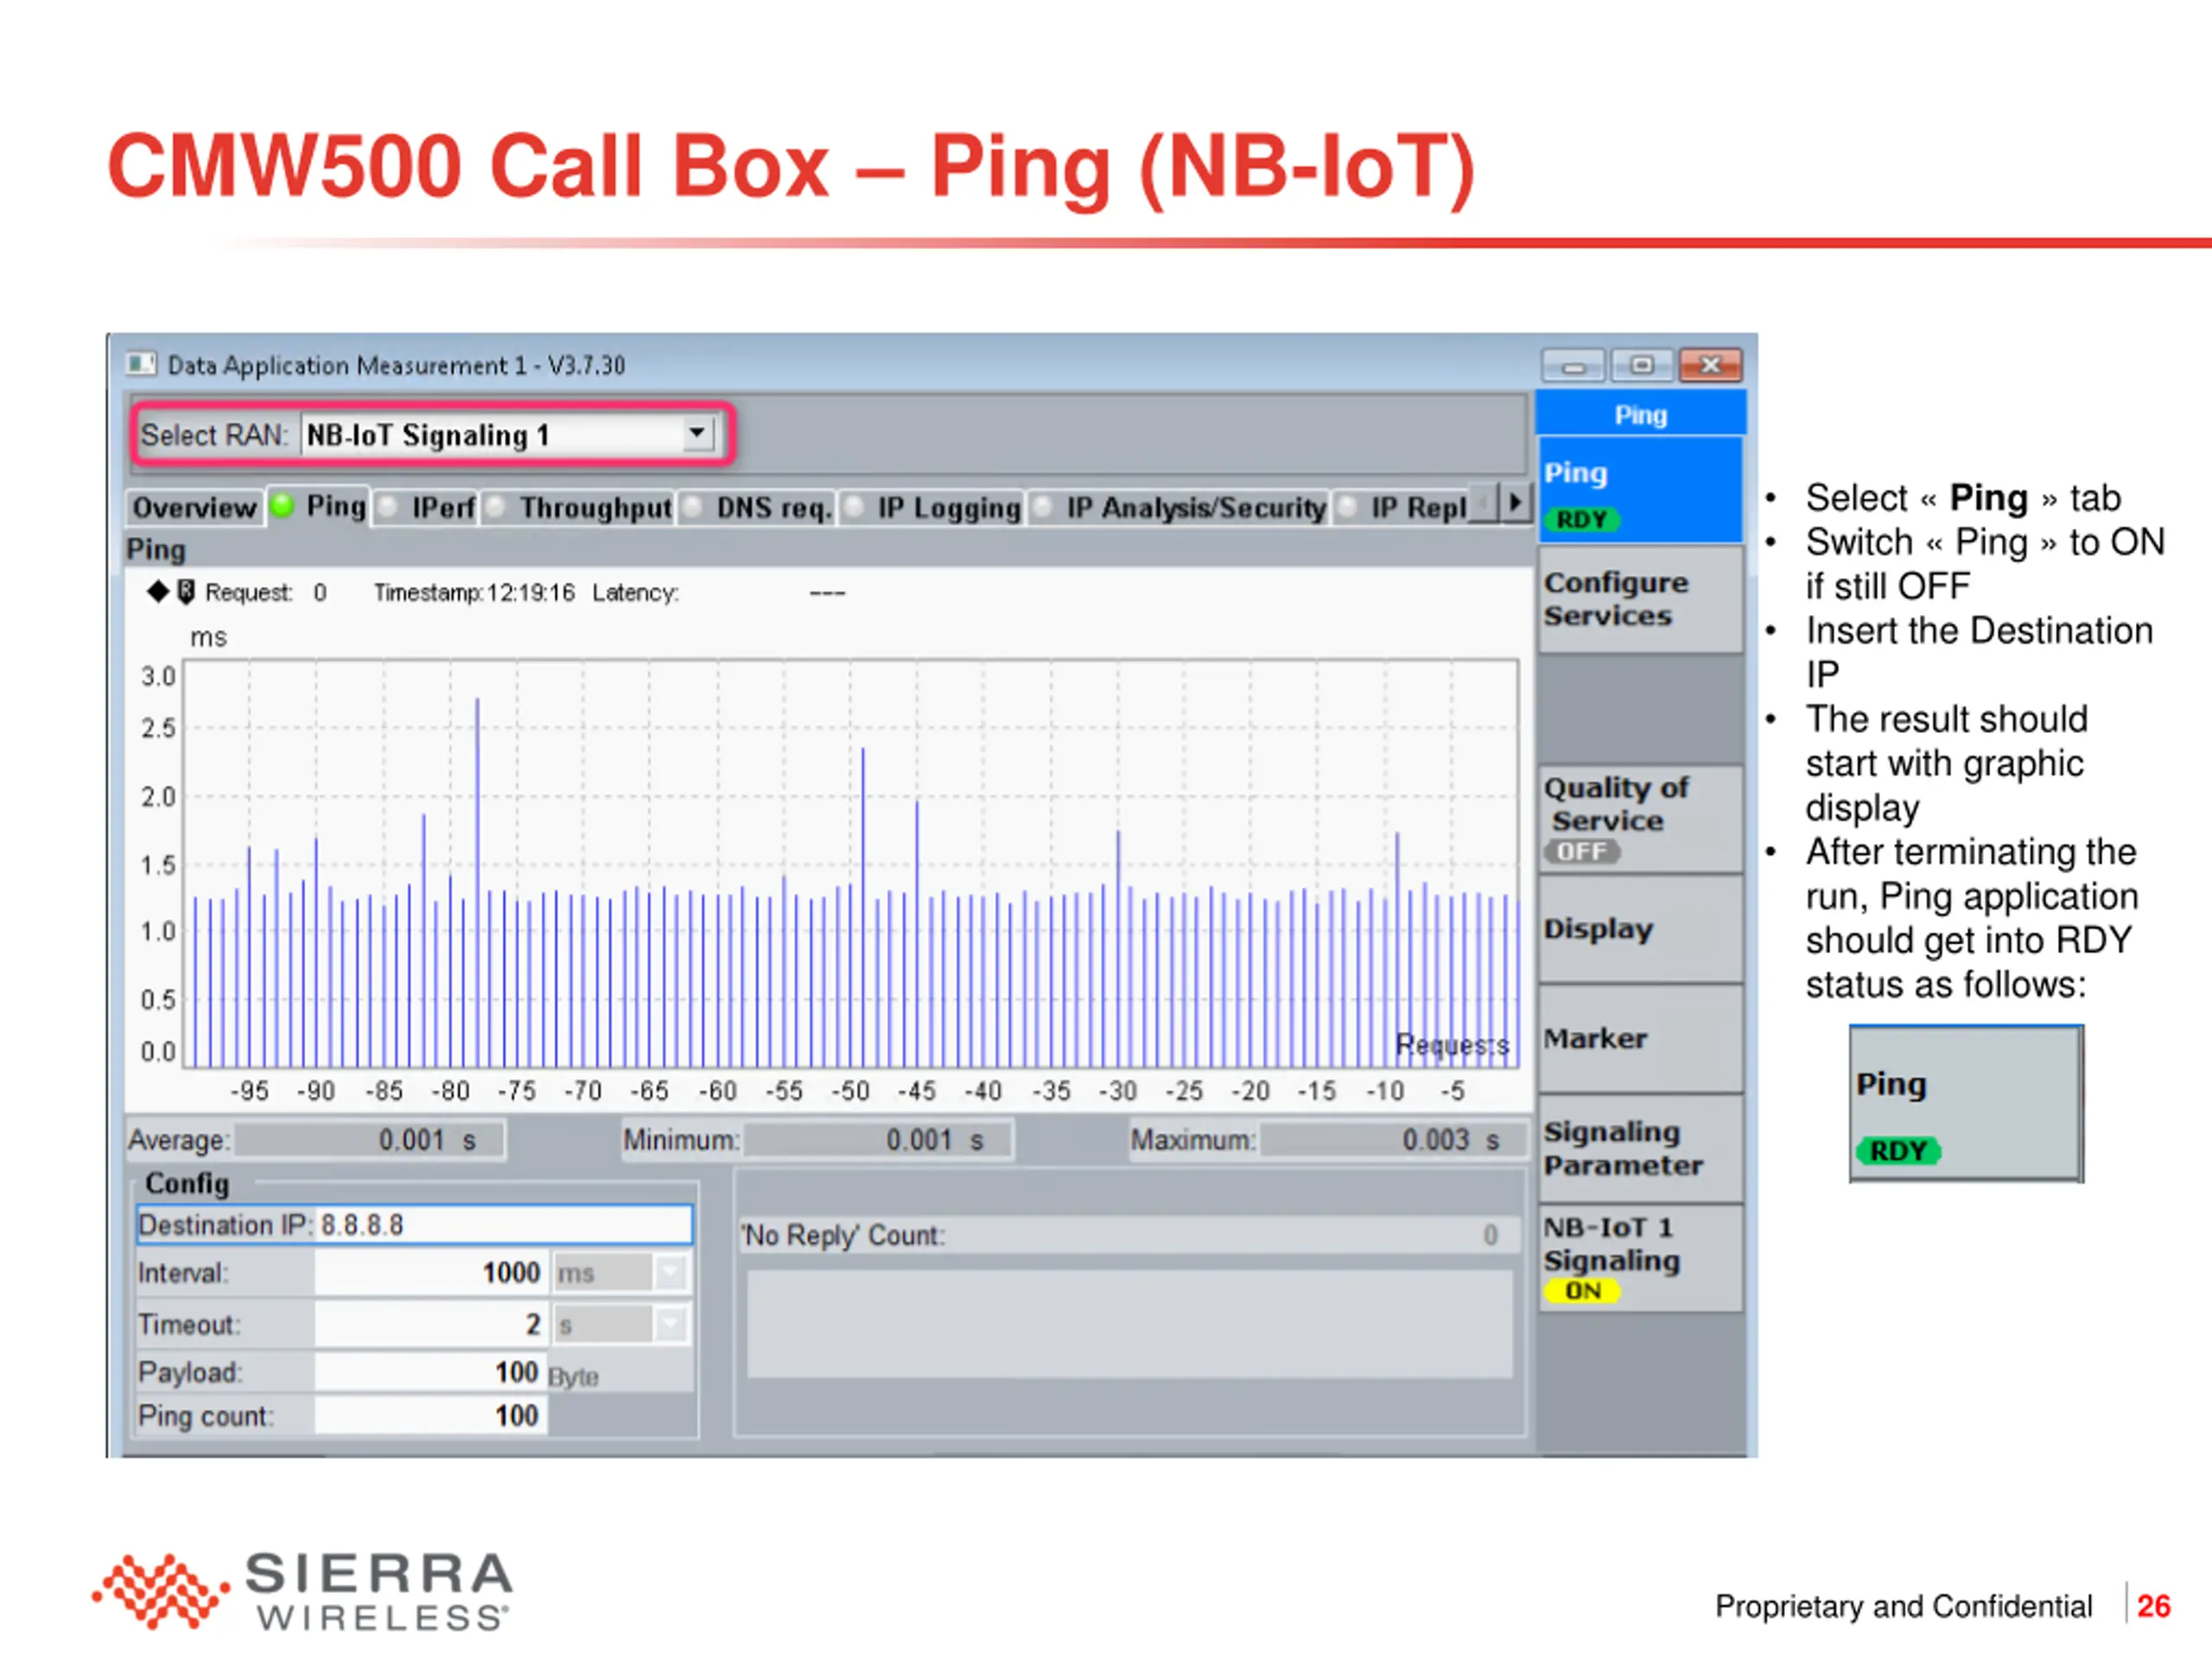Toggle Quality of Service OFF softkey
The width and height of the screenshot is (2212, 1659).
tap(1640, 820)
